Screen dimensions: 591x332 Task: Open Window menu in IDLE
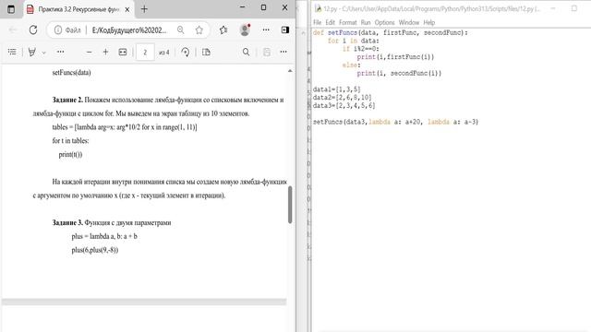[409, 22]
